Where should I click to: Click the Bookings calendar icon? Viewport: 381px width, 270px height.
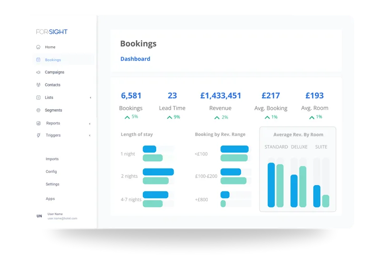pos(38,60)
